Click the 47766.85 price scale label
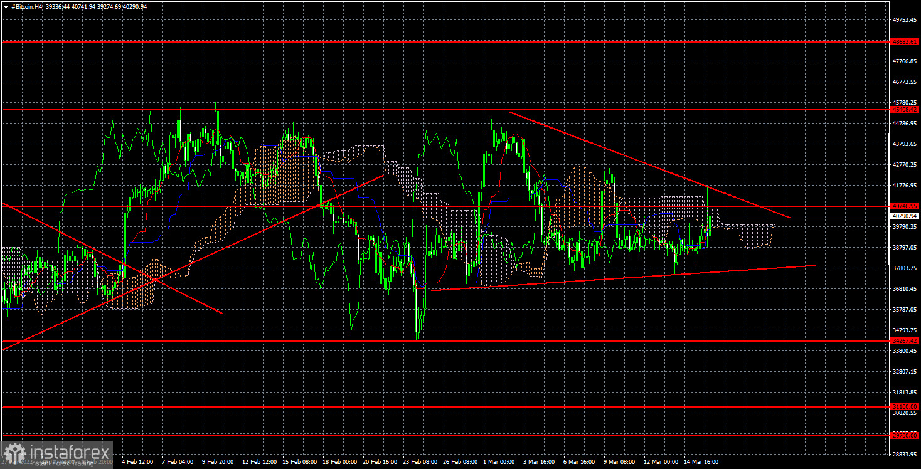 click(905, 61)
